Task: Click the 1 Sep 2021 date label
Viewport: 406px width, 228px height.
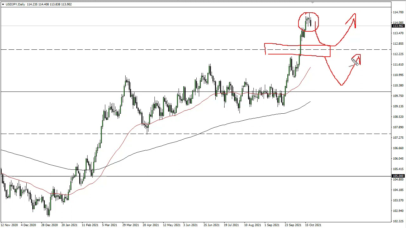Action: coord(272,225)
